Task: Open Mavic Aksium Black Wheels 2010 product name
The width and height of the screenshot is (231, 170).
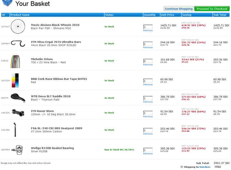Action: pos(55,25)
